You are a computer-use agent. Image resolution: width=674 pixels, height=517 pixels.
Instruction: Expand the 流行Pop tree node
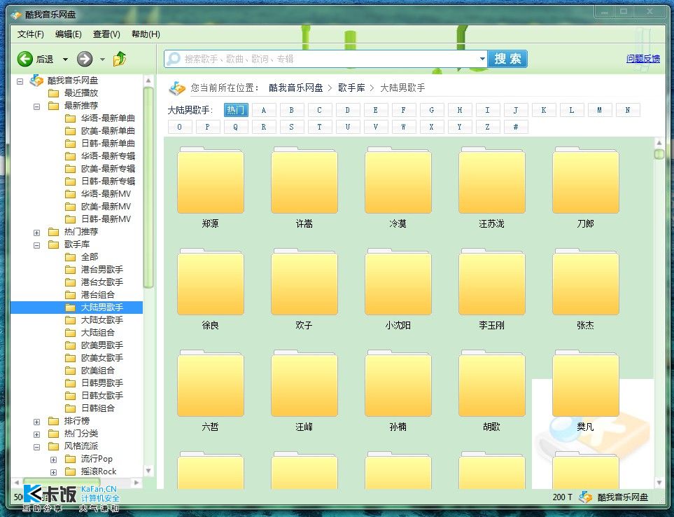click(53, 460)
